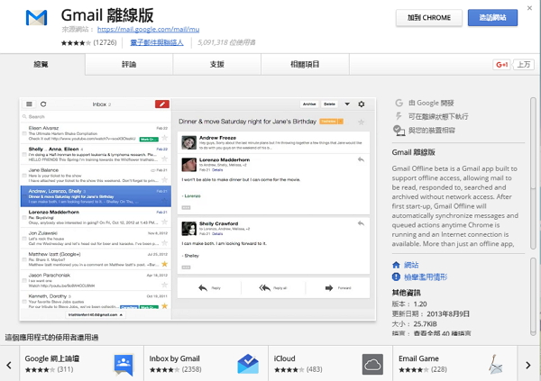Open the Inbox by Gmail envelope icon
The width and height of the screenshot is (541, 381).
(x=248, y=364)
